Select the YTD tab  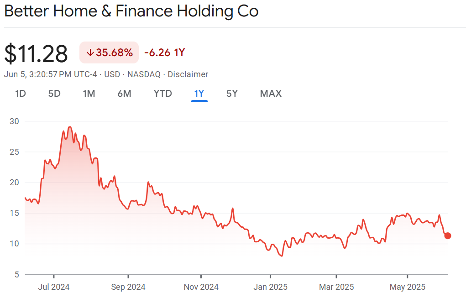[x=162, y=94]
